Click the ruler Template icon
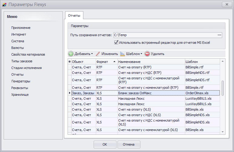The image size is (234, 152). (x=122, y=54)
